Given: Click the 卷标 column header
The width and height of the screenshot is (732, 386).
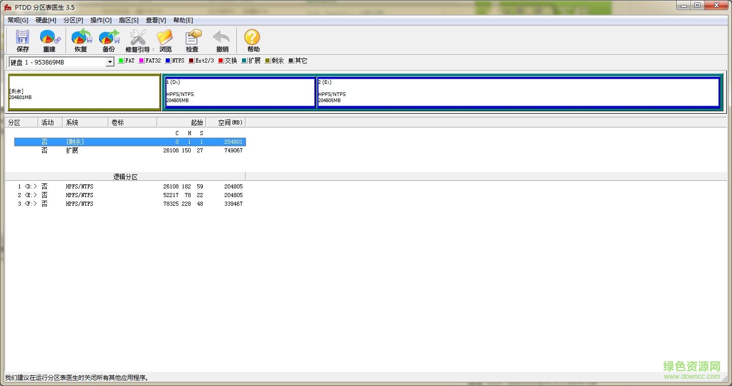Looking at the screenshot, I should coord(133,122).
